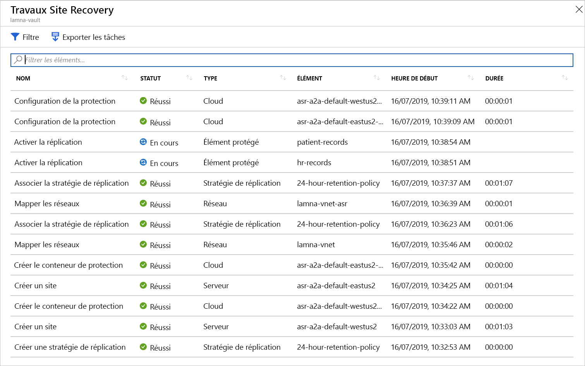Click the patient-records element cell

pyautogui.click(x=322, y=142)
